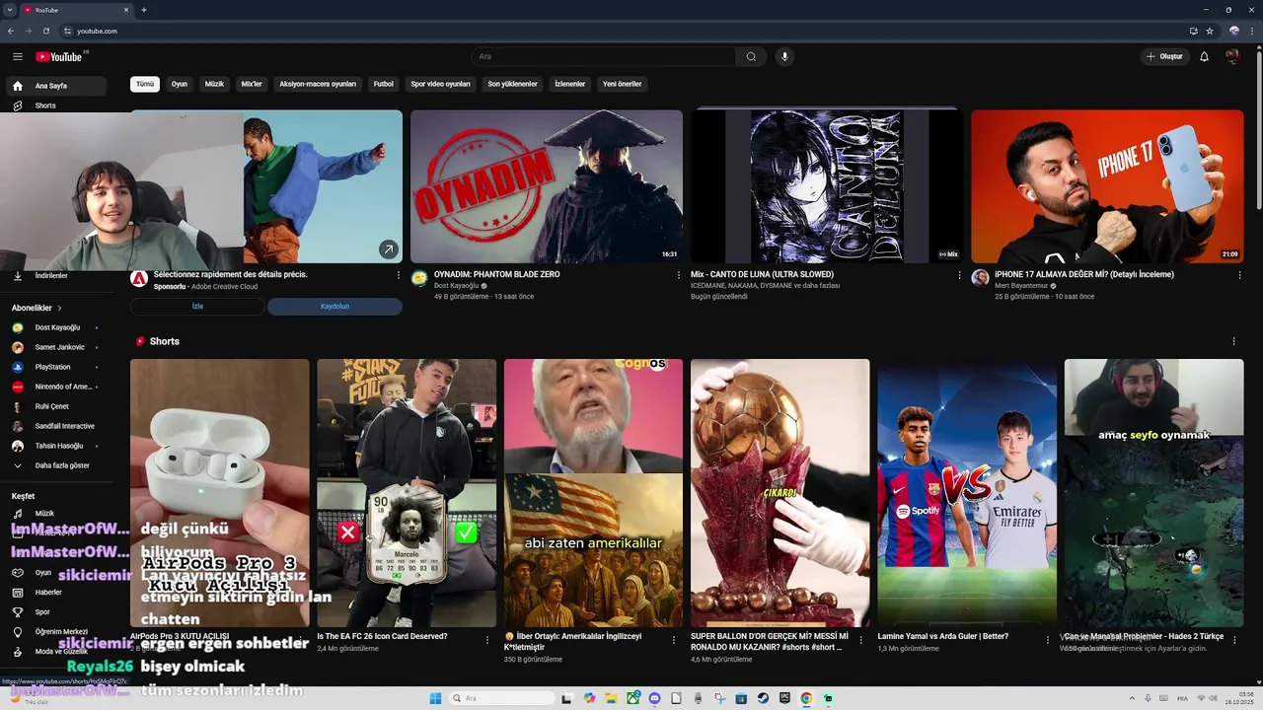Open options for Mix - CANTO DE LUNA
Screen dimensions: 1263x710
coord(959,275)
